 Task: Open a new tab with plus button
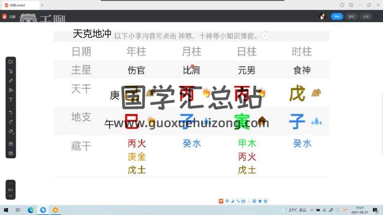pyautogui.click(x=42, y=5)
